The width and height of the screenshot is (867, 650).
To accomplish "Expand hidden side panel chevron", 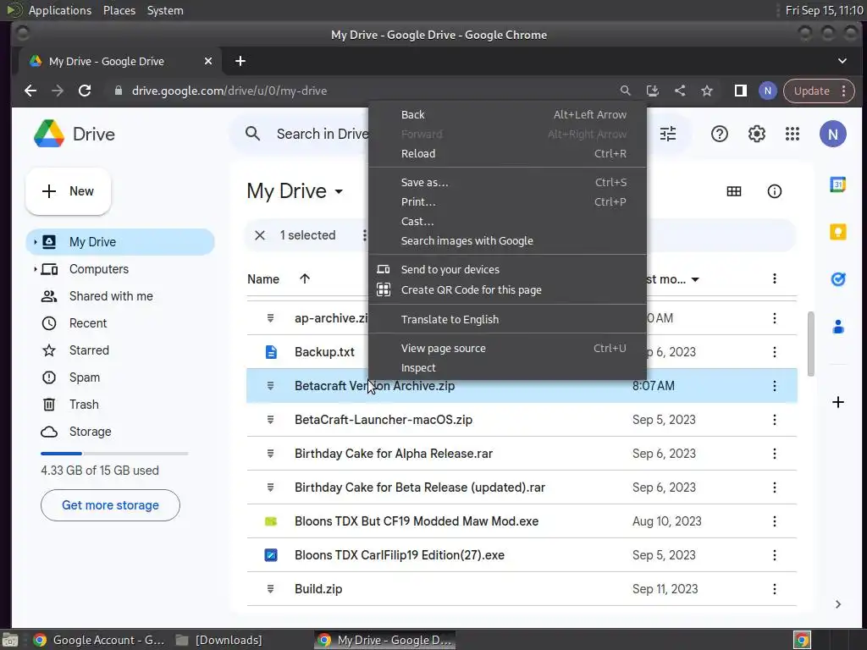I will 837,604.
